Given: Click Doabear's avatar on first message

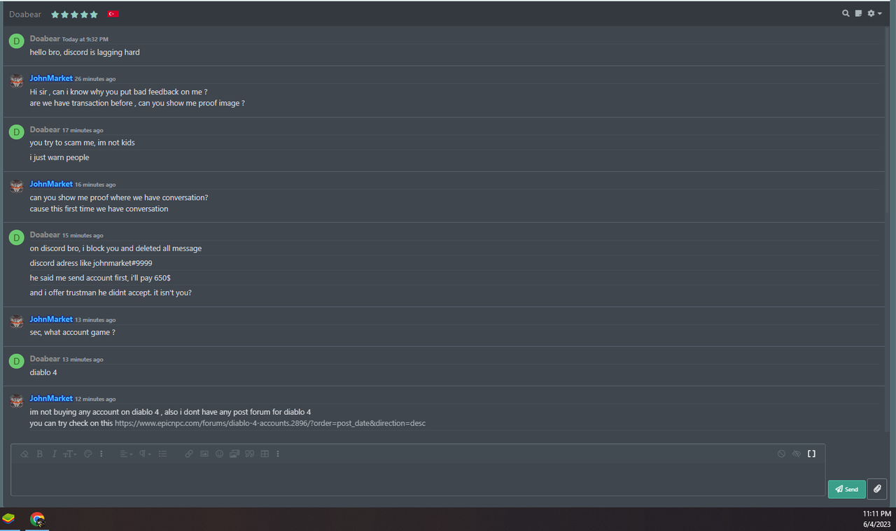Looking at the screenshot, I should [x=17, y=41].
